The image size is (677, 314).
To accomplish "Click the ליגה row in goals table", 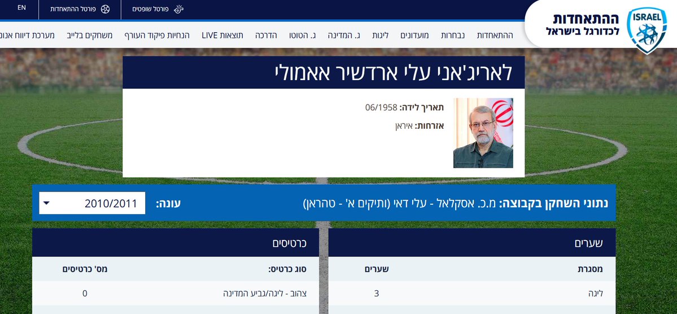I will point(473,293).
